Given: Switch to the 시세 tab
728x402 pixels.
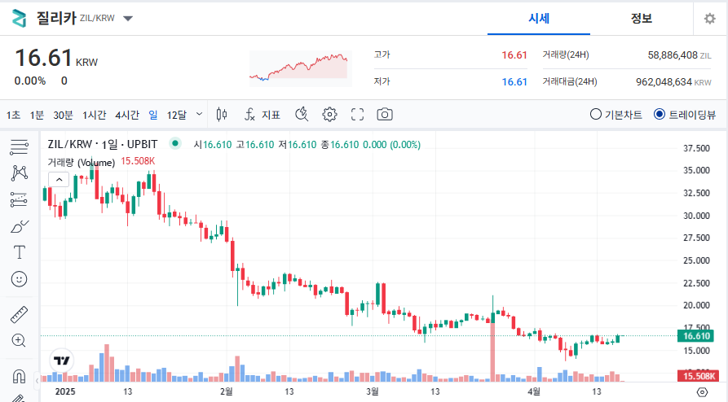Looking at the screenshot, I should (x=539, y=19).
